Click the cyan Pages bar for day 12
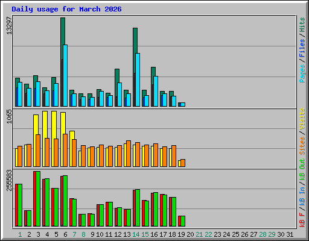 (119, 95)
